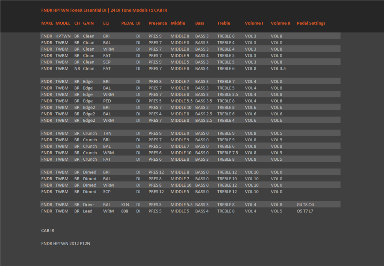Click VOL 3.5 in Volume II column

(278, 69)
